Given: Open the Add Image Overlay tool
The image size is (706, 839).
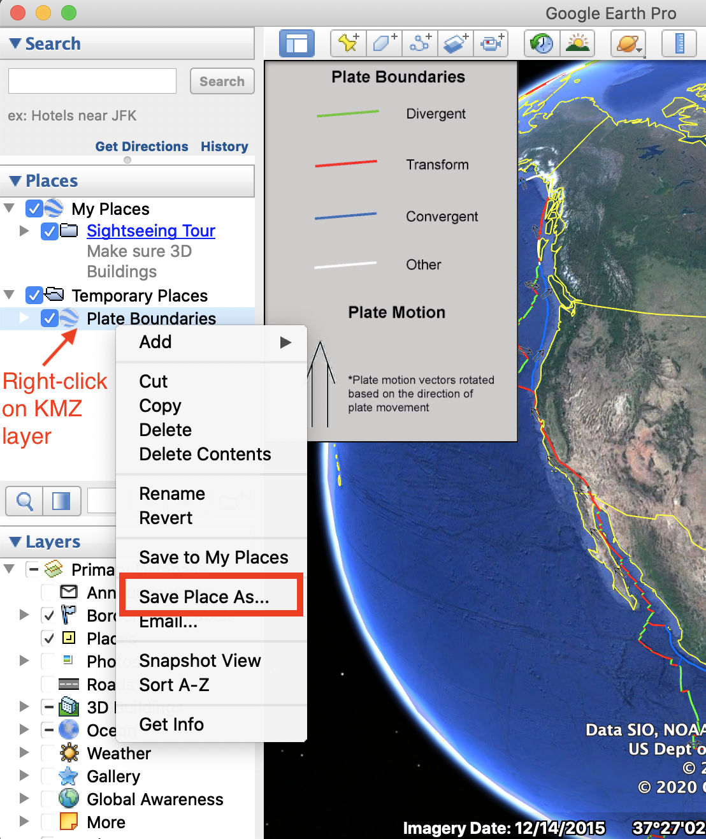Looking at the screenshot, I should (x=455, y=43).
